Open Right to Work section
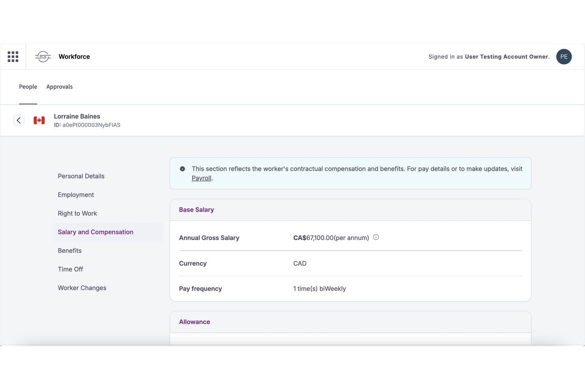This screenshot has width=585, height=390. click(77, 213)
